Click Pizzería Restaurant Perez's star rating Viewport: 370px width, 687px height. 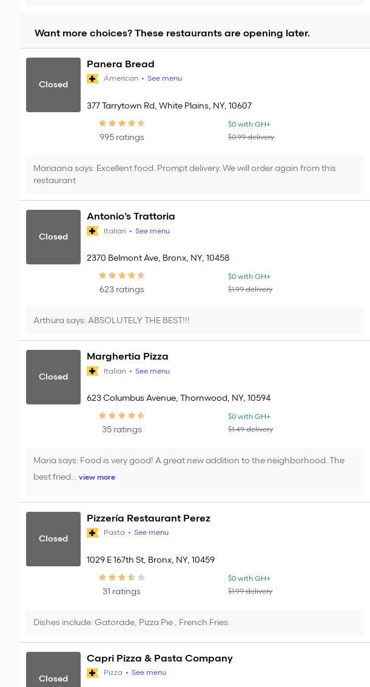point(122,577)
